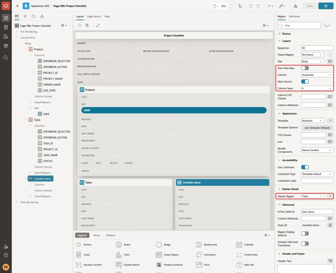Open the Master Region dropdown

pos(312,196)
